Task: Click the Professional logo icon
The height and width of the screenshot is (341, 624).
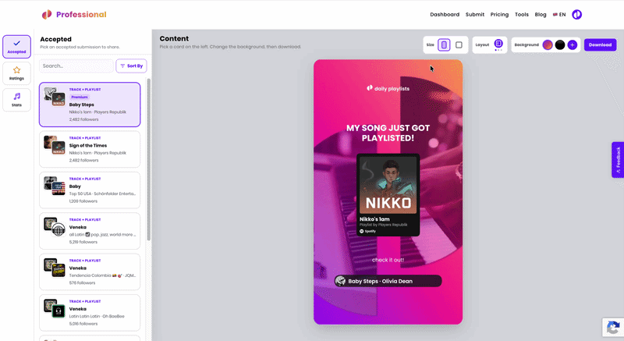Action: coord(47,15)
